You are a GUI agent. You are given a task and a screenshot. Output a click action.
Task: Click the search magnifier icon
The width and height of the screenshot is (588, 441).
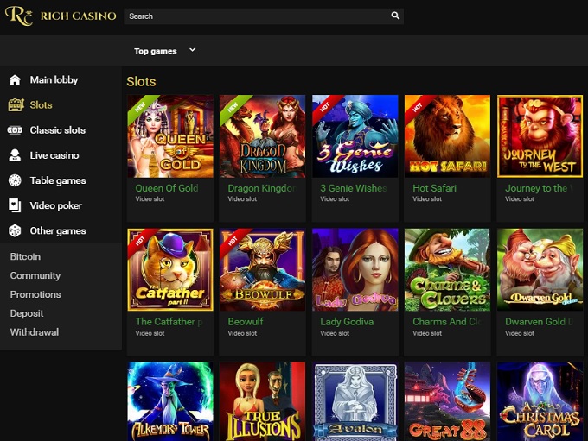tap(395, 16)
